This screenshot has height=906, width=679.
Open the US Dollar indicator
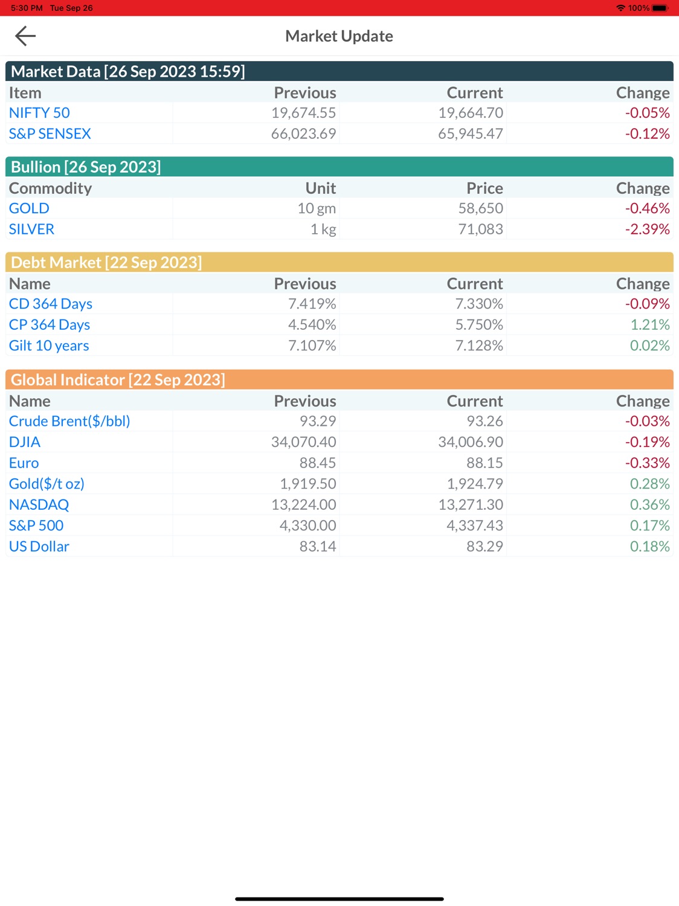tap(39, 547)
